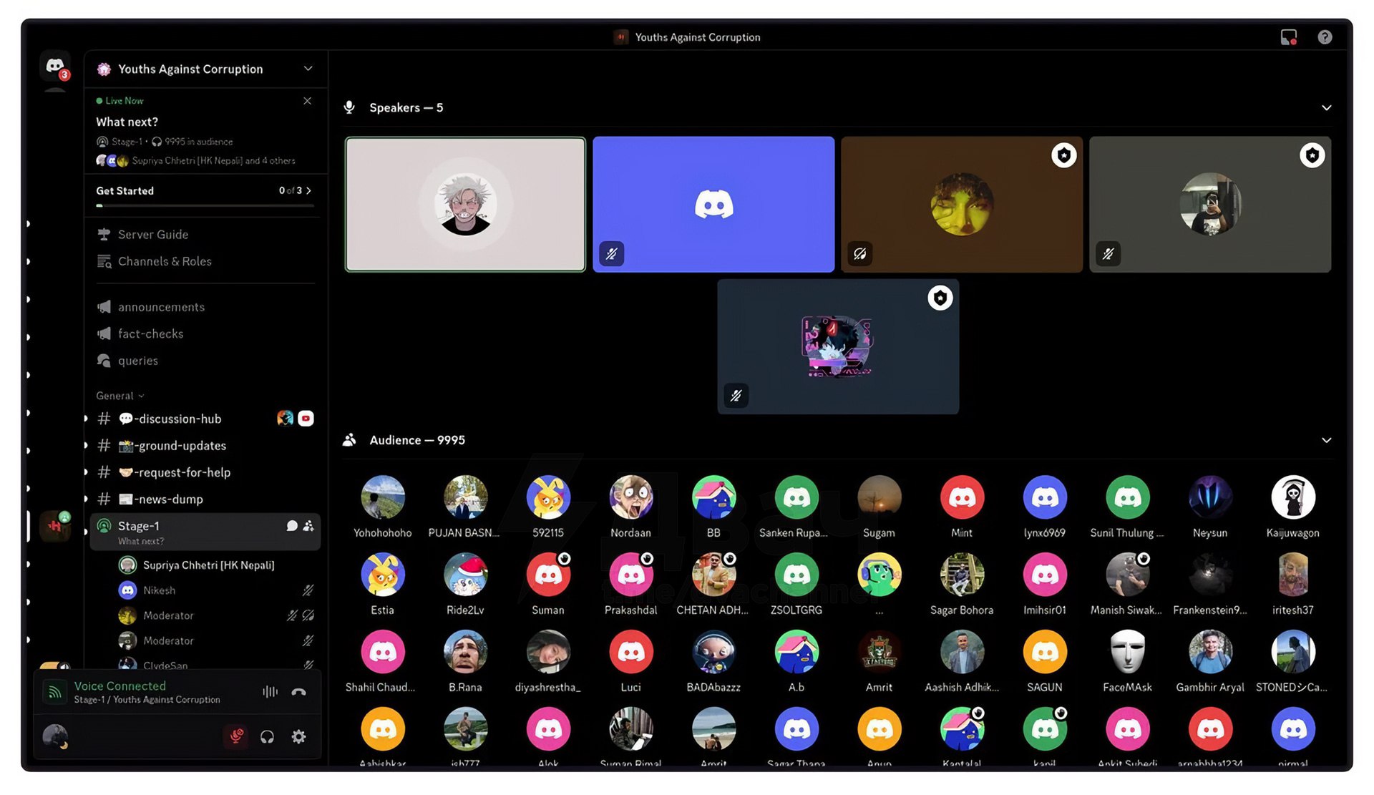Viewport: 1374px width, 795px height.
Task: Collapse the Audience section chevron
Action: [1326, 440]
